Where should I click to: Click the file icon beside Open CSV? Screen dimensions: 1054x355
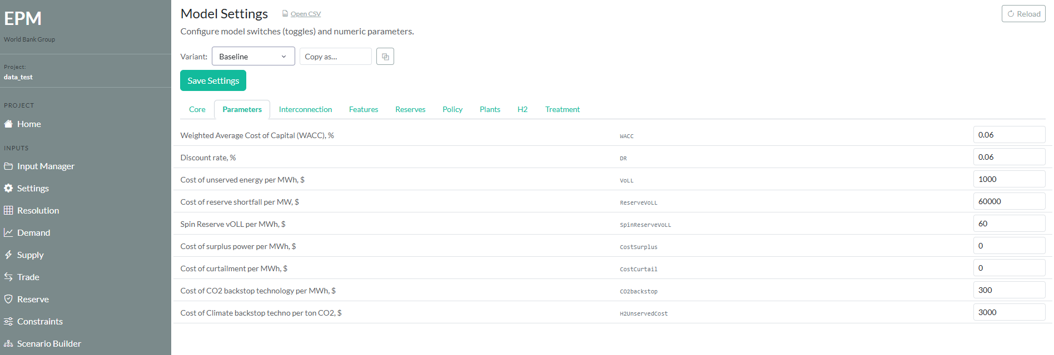pos(285,13)
